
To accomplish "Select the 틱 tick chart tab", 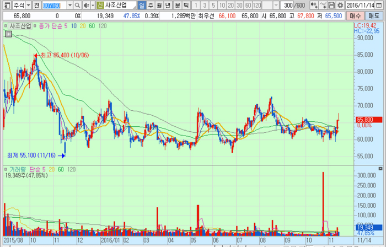I will point(186,5).
